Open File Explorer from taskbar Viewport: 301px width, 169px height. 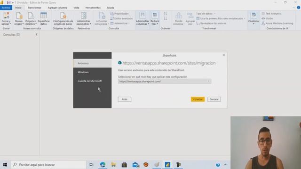tap(113, 165)
